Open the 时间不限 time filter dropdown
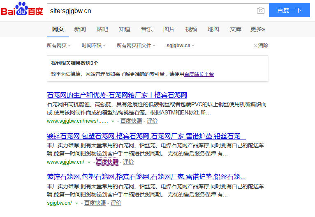This screenshot has height=217, width=315. click(x=94, y=46)
